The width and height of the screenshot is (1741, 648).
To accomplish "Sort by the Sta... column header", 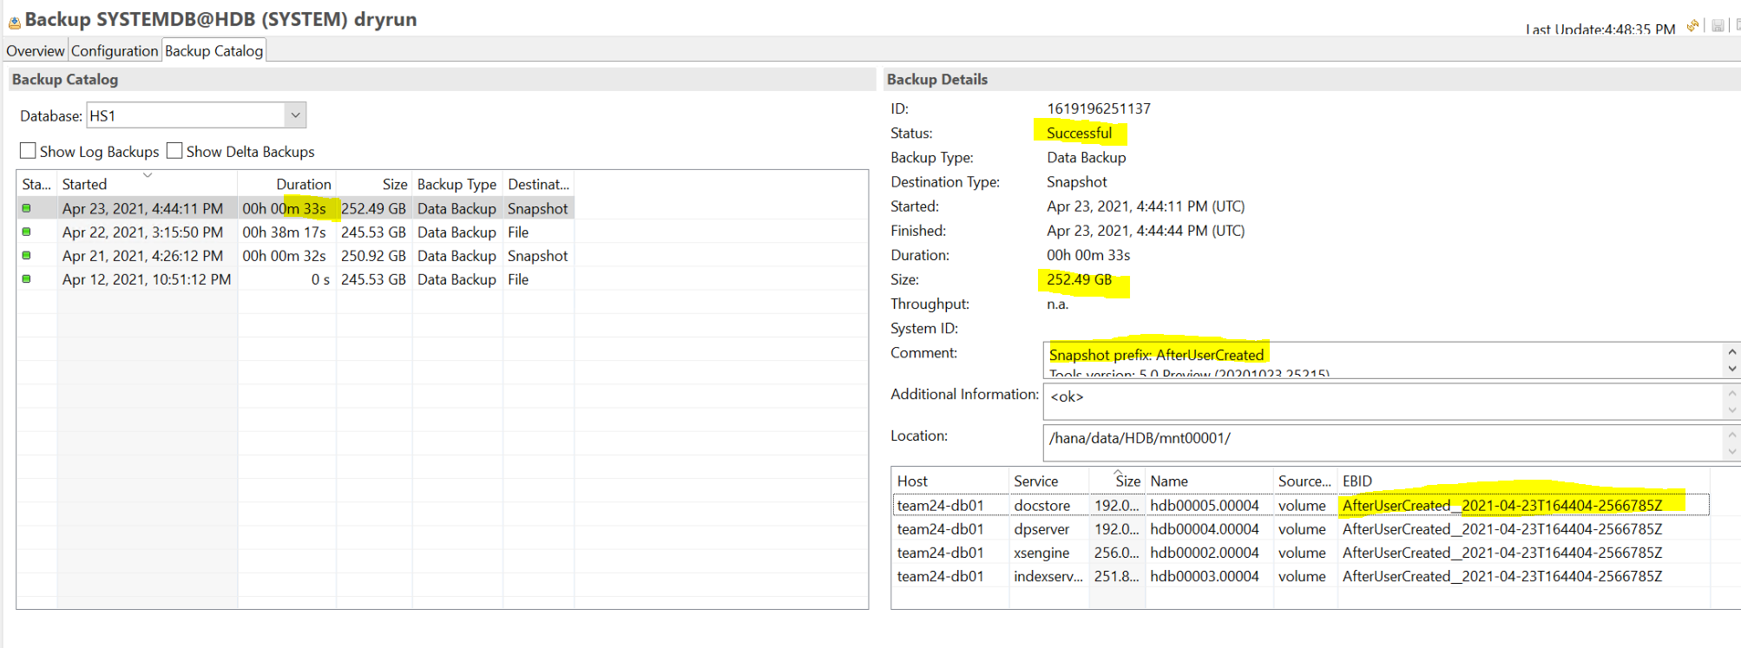I will (36, 184).
